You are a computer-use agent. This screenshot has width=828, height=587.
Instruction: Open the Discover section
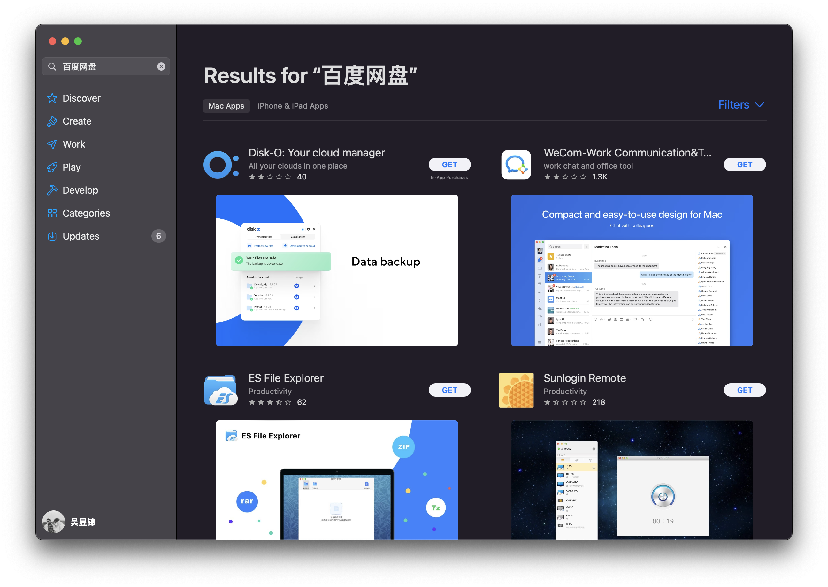coord(81,98)
